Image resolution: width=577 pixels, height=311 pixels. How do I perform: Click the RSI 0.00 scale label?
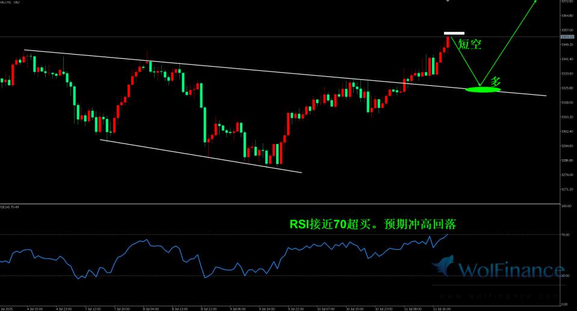pyautogui.click(x=565, y=304)
